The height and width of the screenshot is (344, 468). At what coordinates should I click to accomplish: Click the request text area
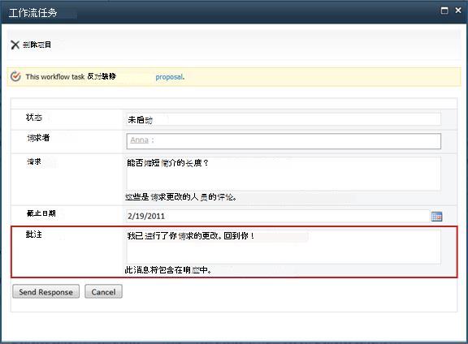coord(284,174)
